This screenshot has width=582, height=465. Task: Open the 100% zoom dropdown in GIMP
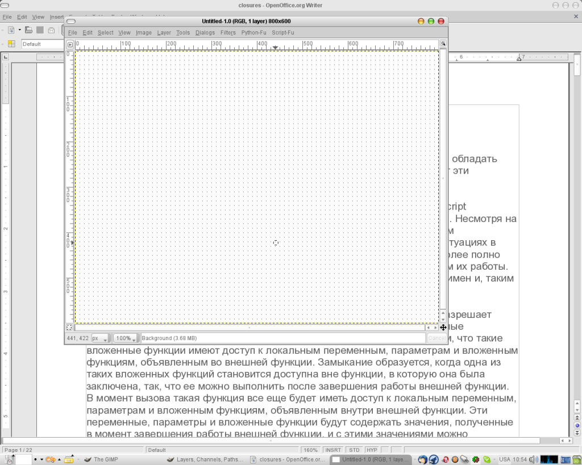126,338
